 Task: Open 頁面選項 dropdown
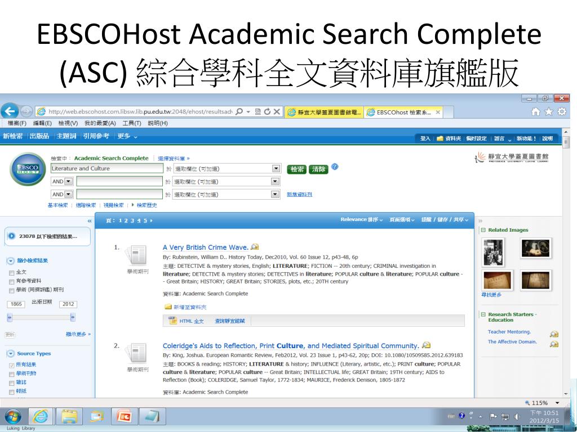[402, 219]
